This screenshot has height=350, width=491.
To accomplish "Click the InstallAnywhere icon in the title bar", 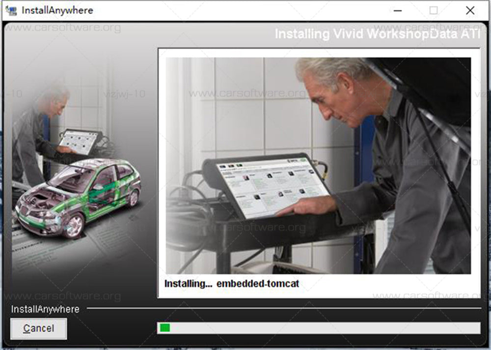I will 11,10.
